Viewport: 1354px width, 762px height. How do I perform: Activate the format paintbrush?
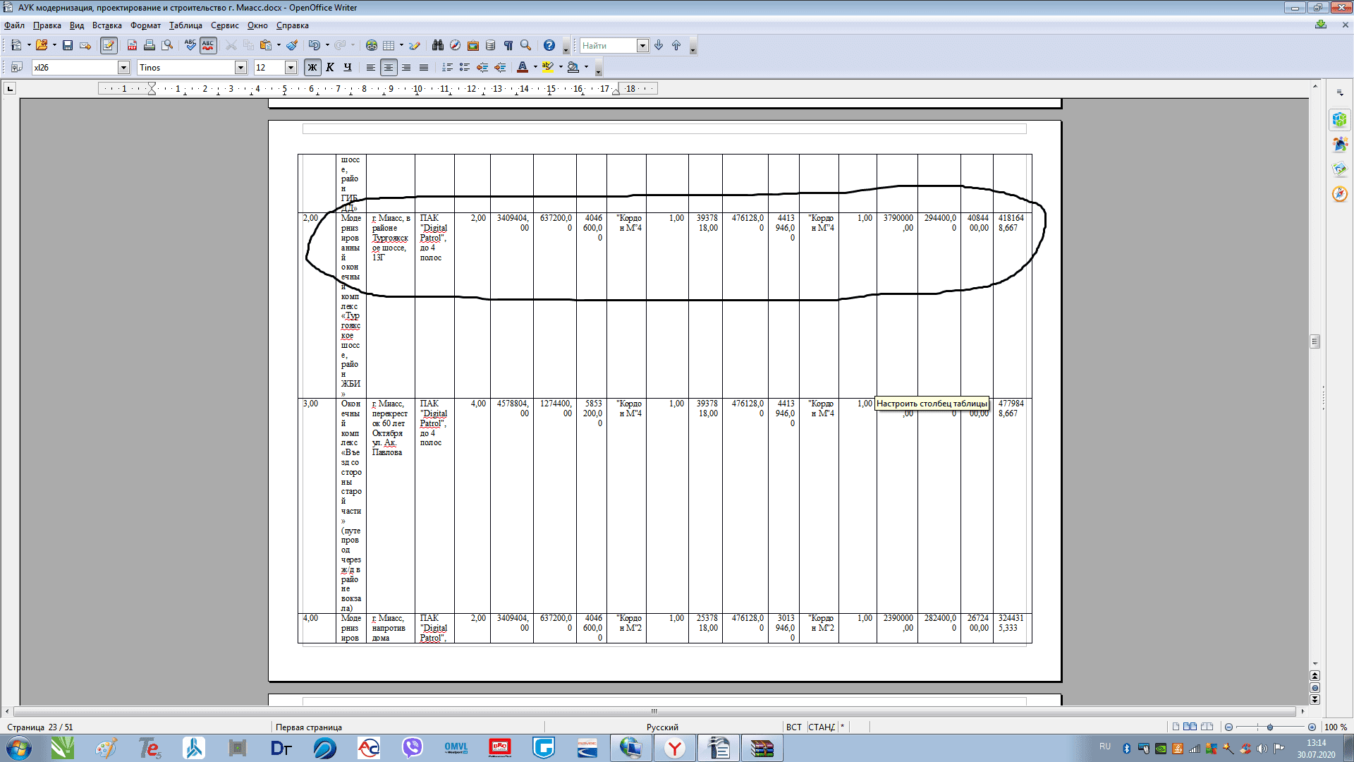click(292, 45)
